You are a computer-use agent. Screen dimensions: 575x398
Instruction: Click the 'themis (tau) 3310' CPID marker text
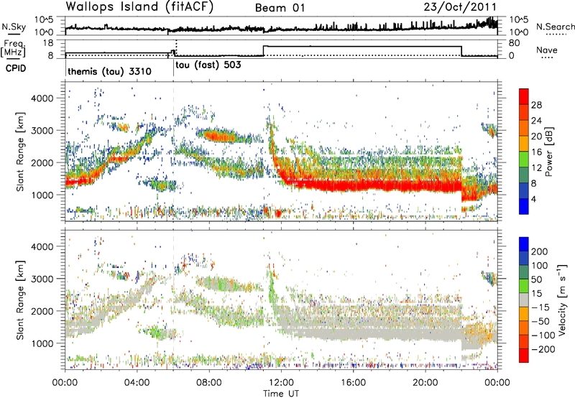coord(109,71)
